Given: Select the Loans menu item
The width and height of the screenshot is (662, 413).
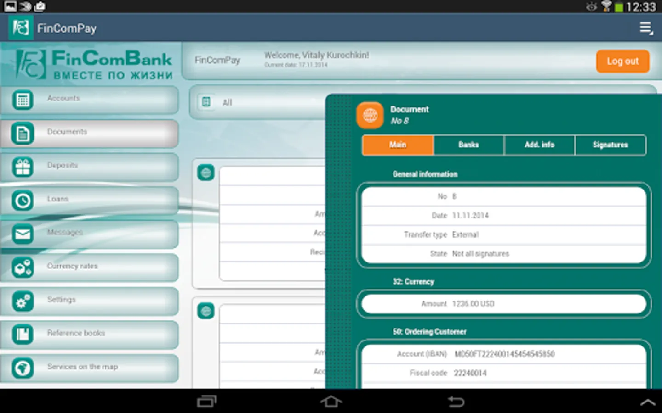Looking at the screenshot, I should pyautogui.click(x=89, y=201).
